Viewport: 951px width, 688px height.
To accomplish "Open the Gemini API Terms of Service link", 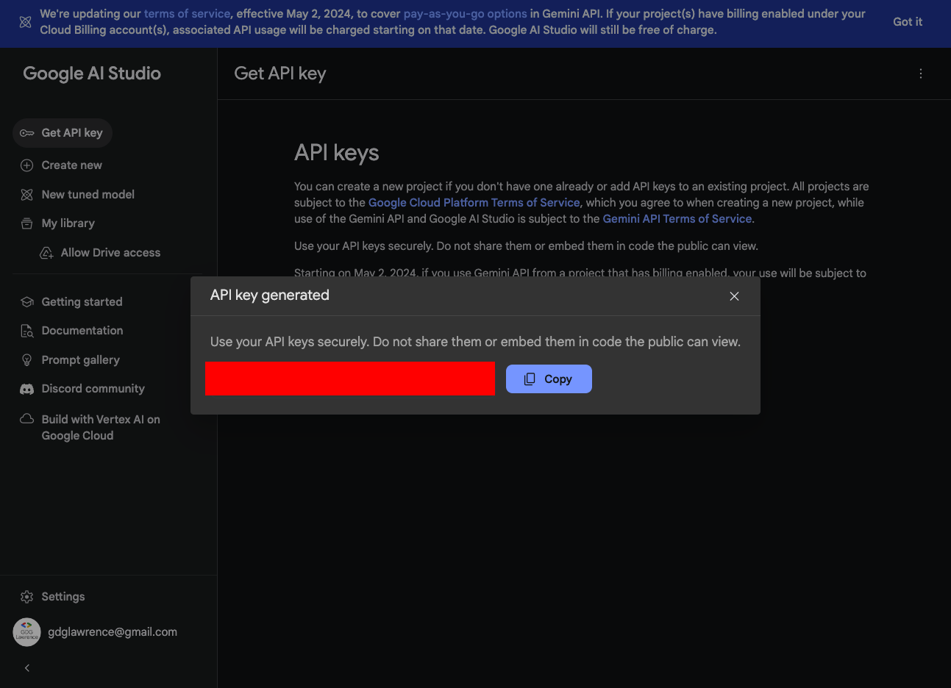I will point(677,219).
